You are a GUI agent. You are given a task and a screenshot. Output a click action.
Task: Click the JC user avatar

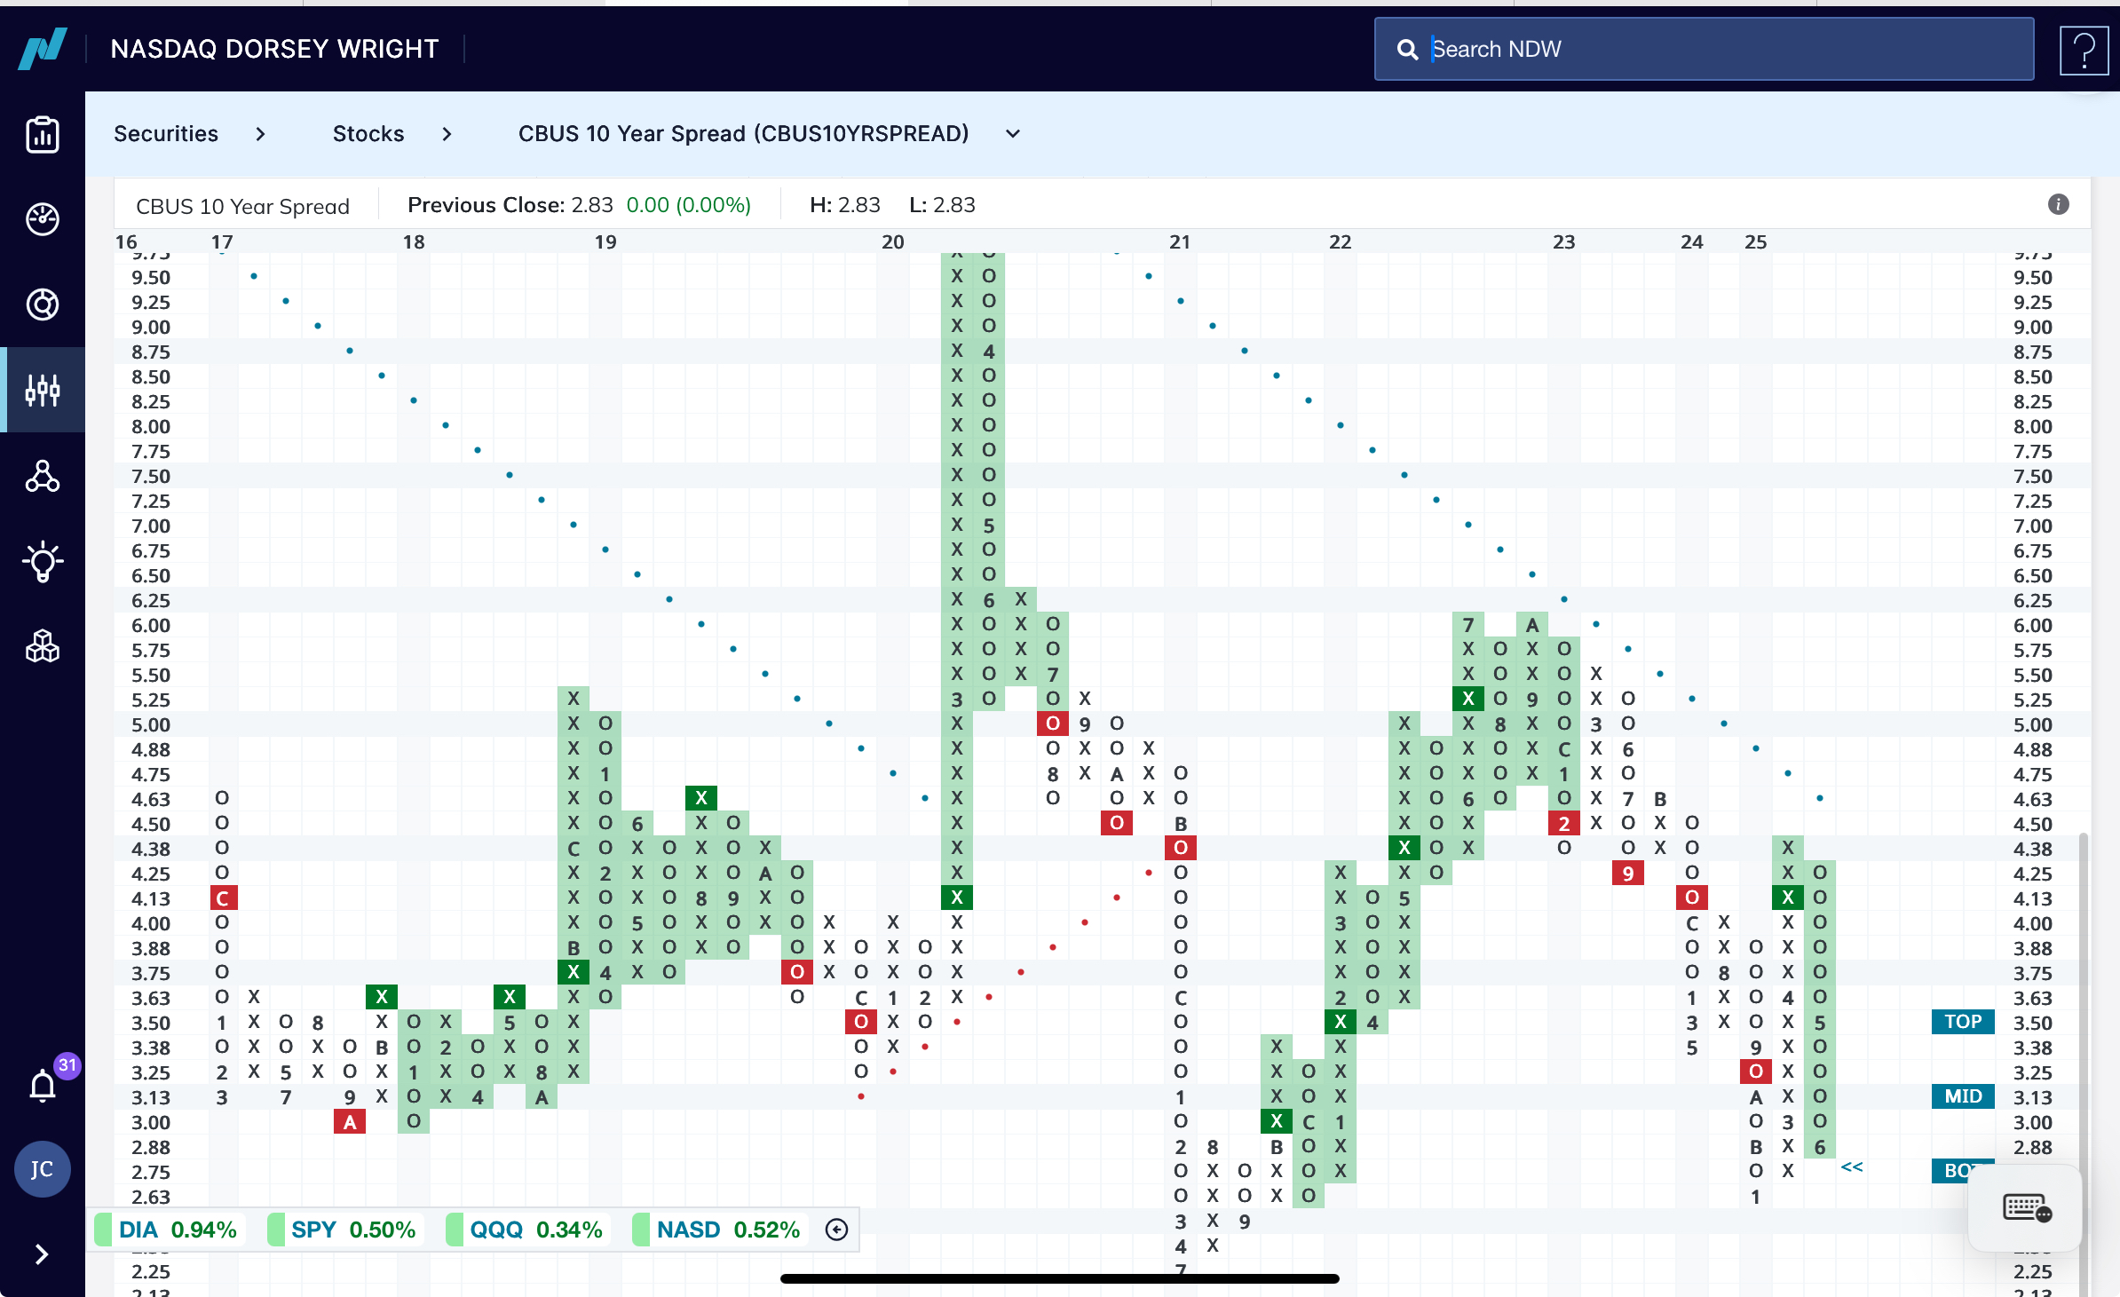click(x=42, y=1169)
